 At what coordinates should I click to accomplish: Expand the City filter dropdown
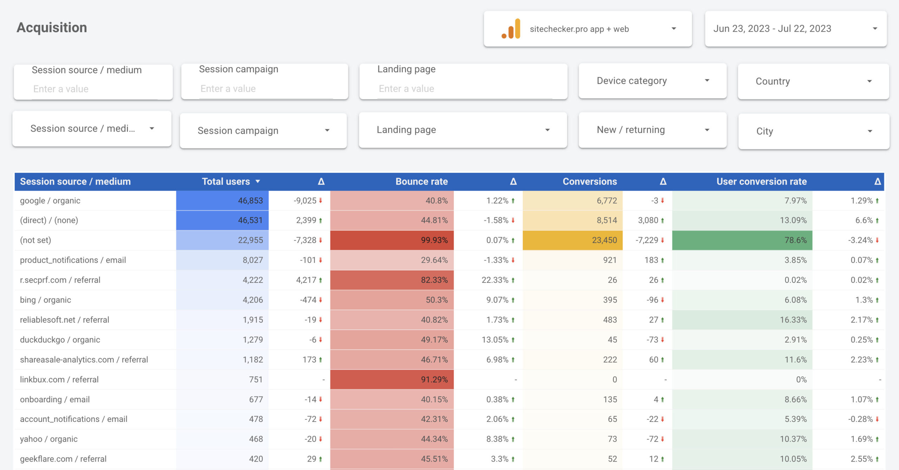coord(813,131)
